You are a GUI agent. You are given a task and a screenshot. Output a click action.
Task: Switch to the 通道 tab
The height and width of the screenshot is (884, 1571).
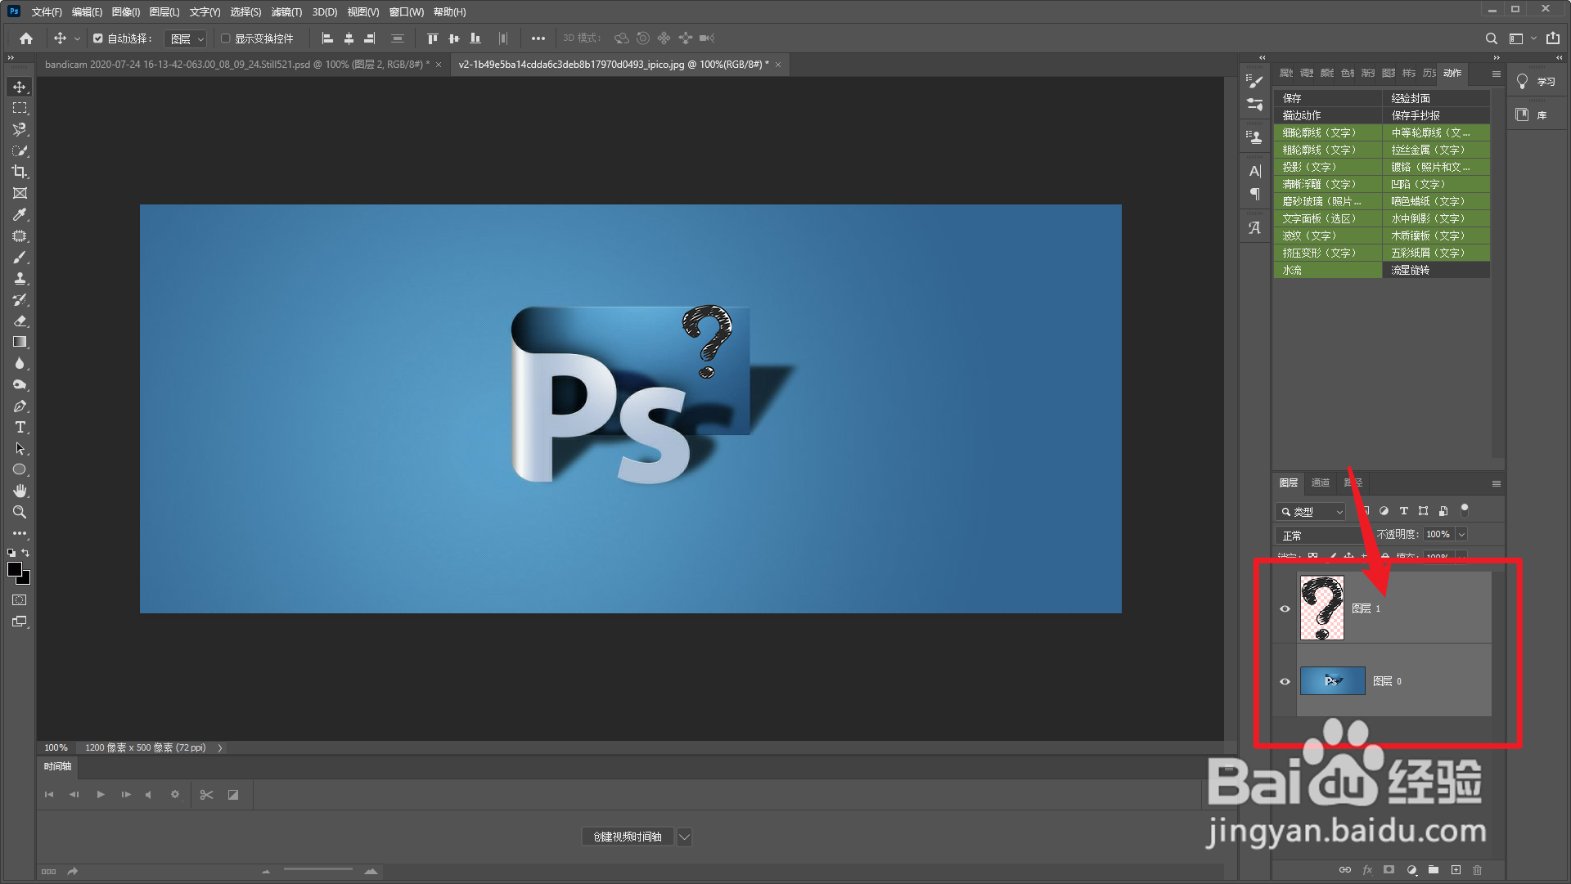tap(1320, 483)
